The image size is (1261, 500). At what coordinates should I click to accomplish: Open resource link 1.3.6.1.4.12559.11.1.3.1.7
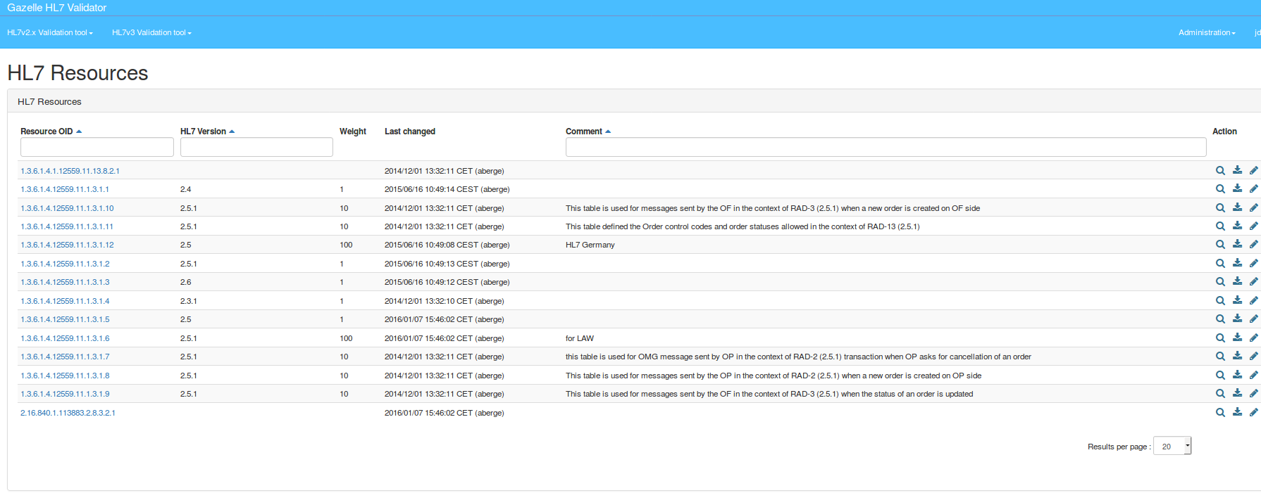65,357
